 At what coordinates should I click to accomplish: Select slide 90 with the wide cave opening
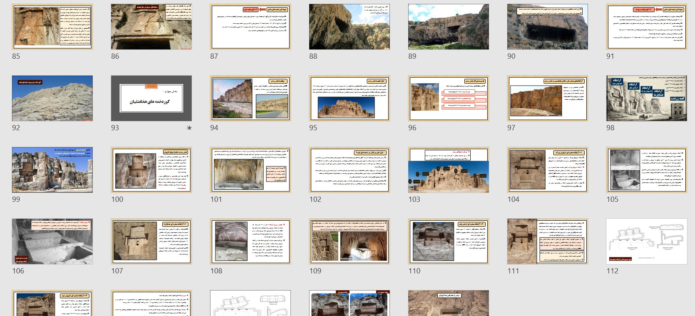point(548,27)
